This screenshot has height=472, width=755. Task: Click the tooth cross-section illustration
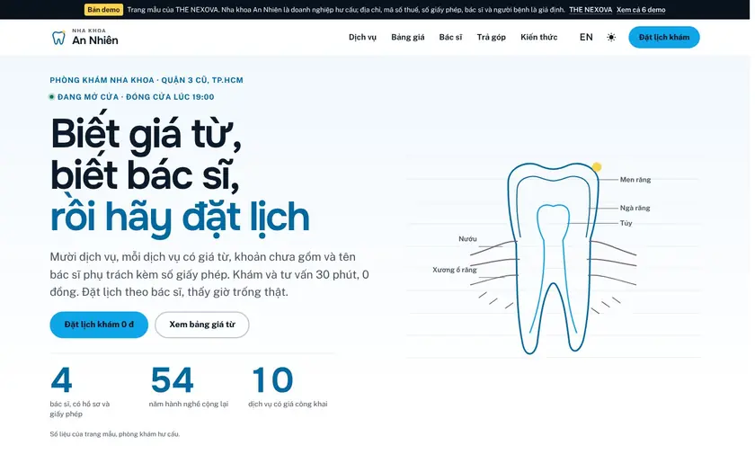click(554, 259)
